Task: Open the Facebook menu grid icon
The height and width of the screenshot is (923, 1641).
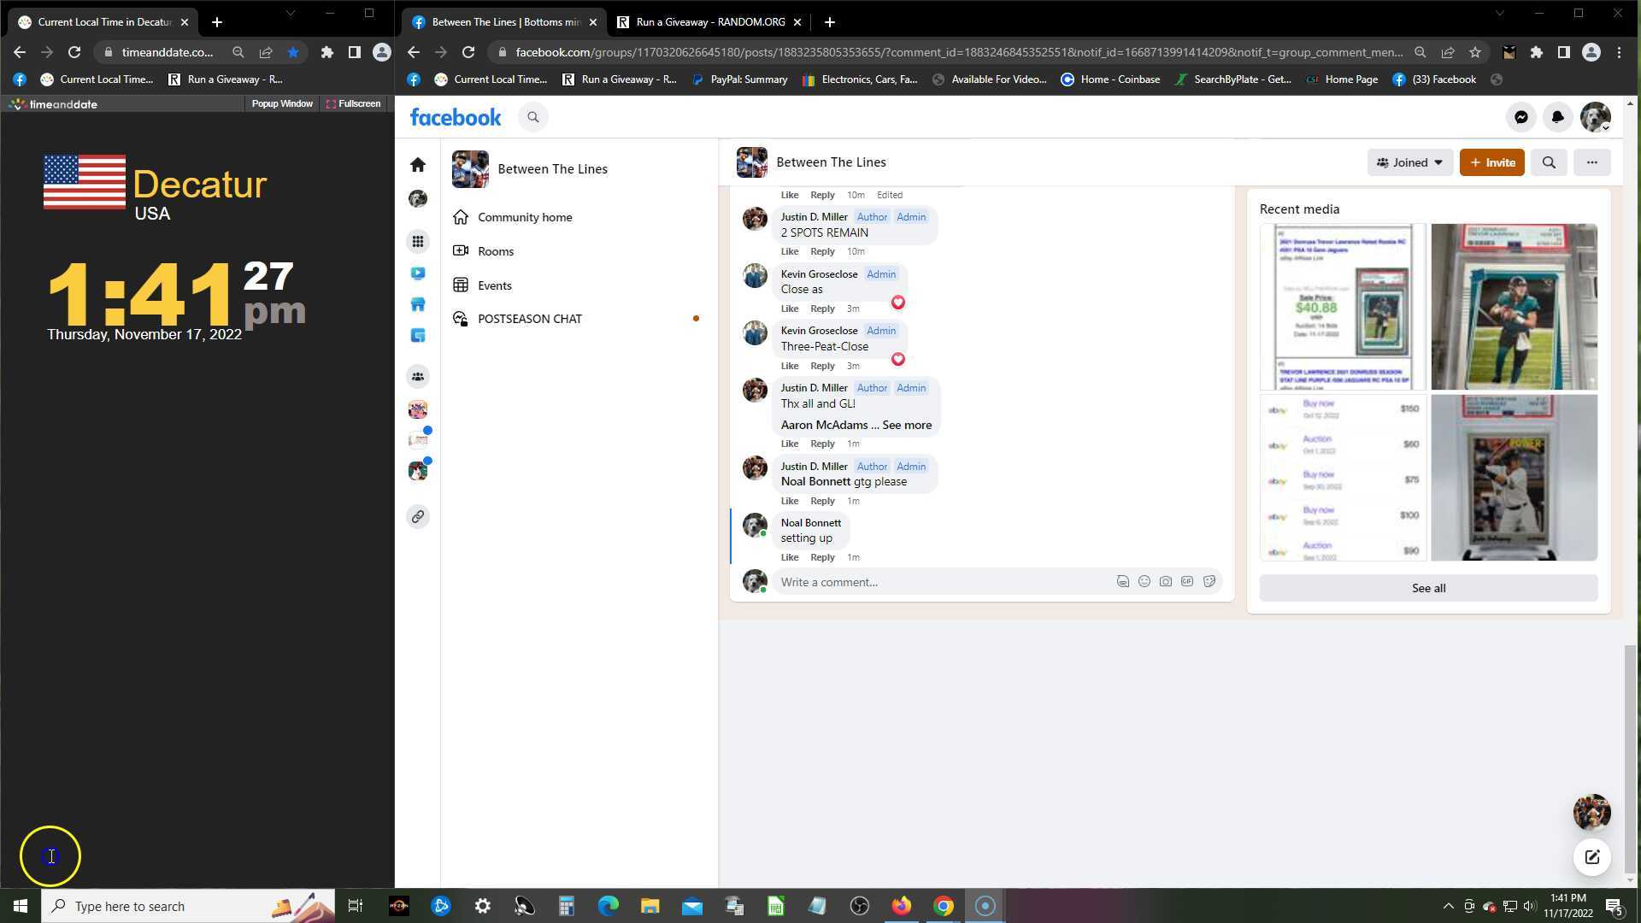Action: [x=418, y=242]
